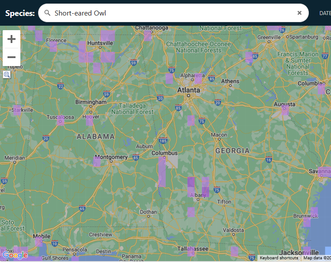Clear the Short-eared Owl search with X

300,13
